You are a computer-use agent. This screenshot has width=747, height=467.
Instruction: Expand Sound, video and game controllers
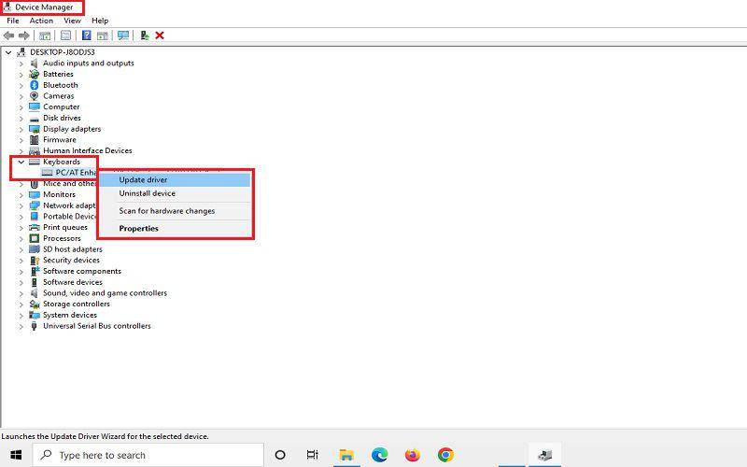(21, 293)
